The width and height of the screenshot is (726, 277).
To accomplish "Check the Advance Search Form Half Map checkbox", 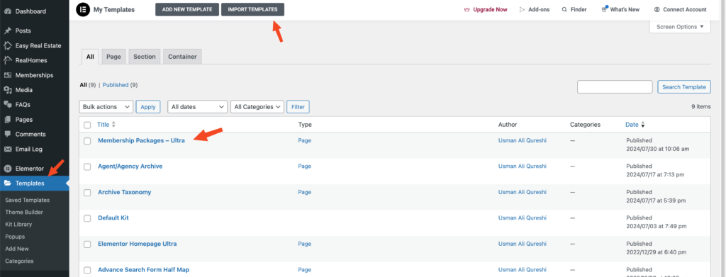I will [x=87, y=271].
